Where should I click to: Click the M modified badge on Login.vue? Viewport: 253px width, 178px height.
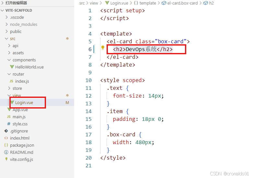tap(67, 102)
